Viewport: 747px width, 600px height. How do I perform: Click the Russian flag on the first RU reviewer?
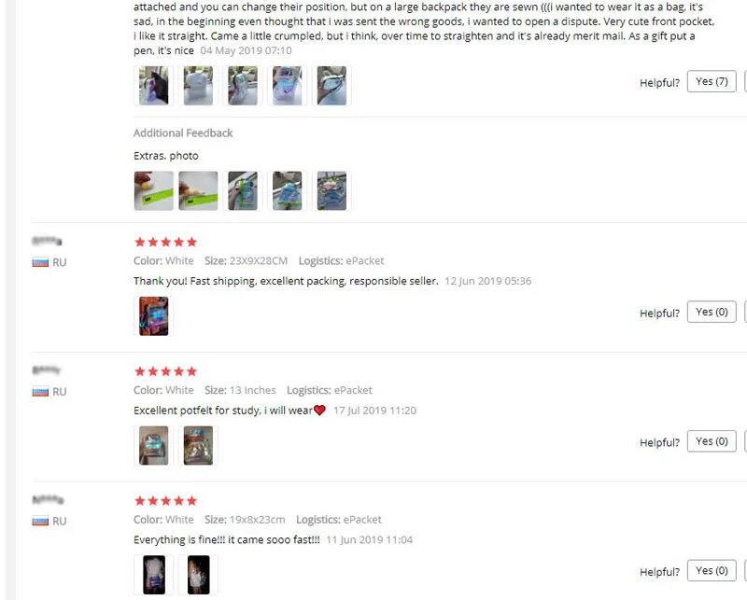click(x=40, y=262)
